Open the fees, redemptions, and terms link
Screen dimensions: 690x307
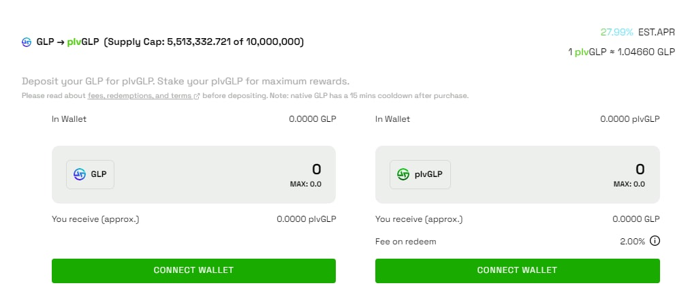pos(140,95)
